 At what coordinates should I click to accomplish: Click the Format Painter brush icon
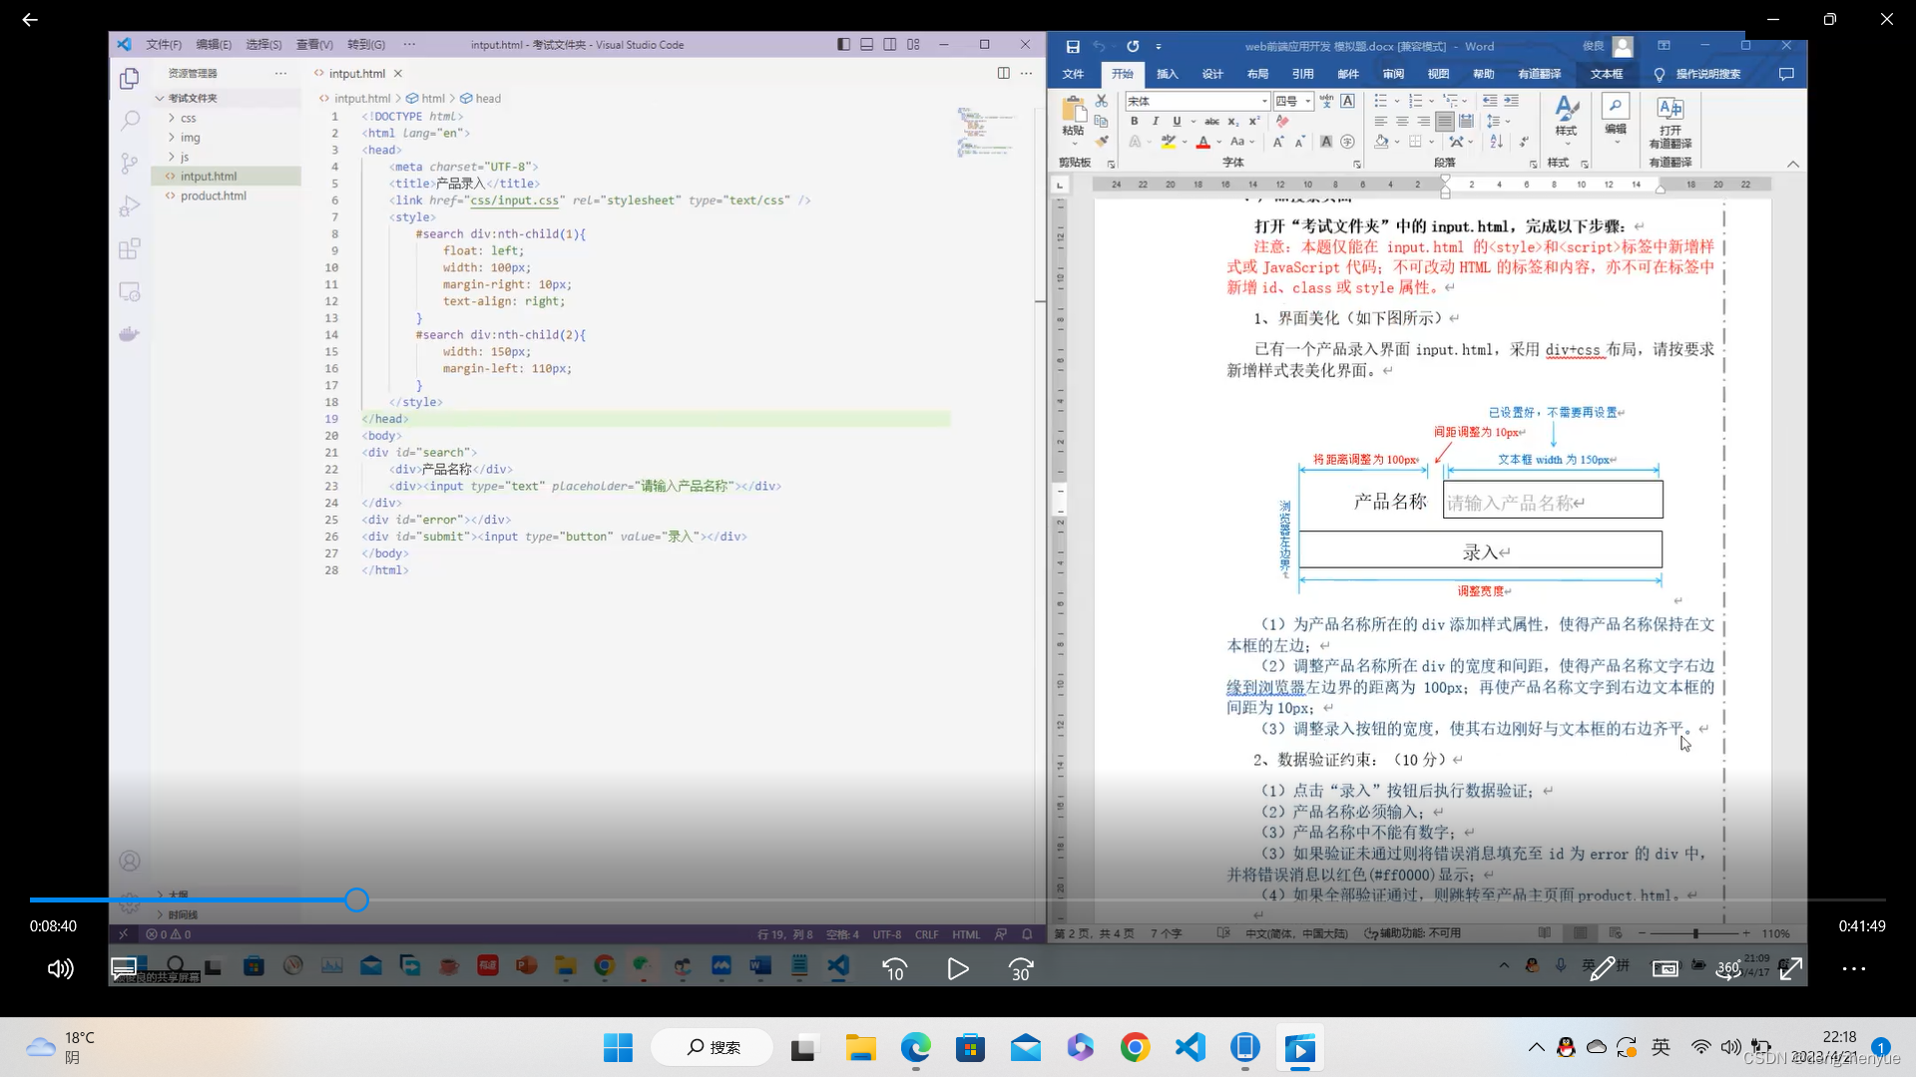1102,141
